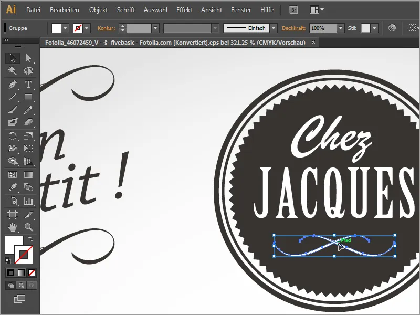Screen dimensions: 420x315
Task: Close the Fotolia_46072459_V document tab
Action: pos(313,43)
